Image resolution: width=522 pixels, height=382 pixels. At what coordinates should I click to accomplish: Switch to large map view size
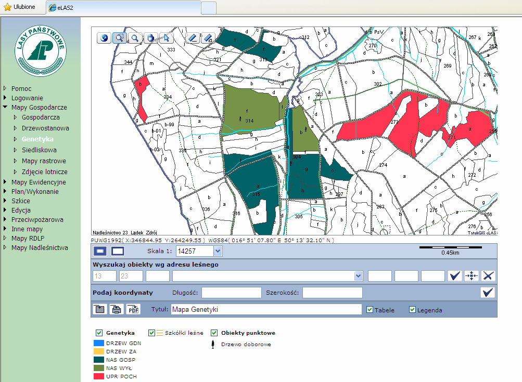click(x=118, y=251)
